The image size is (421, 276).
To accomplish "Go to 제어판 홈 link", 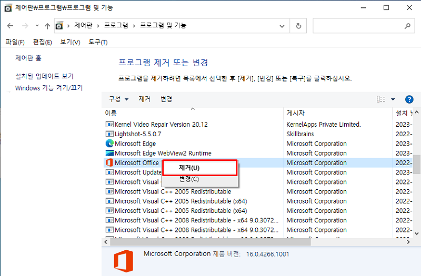I will pos(28,58).
